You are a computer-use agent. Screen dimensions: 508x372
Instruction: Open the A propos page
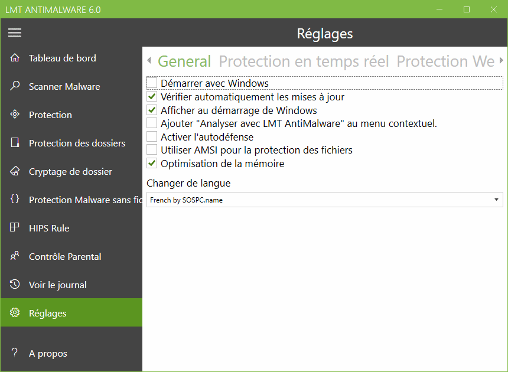[x=48, y=353]
